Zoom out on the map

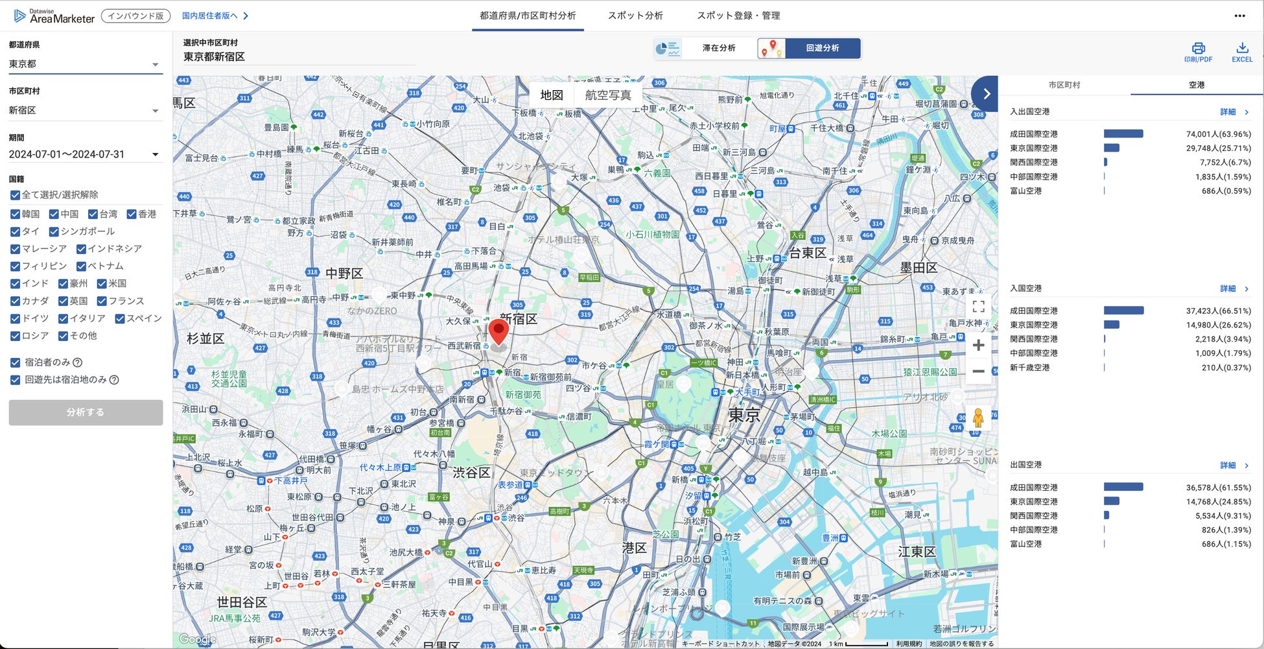[978, 372]
